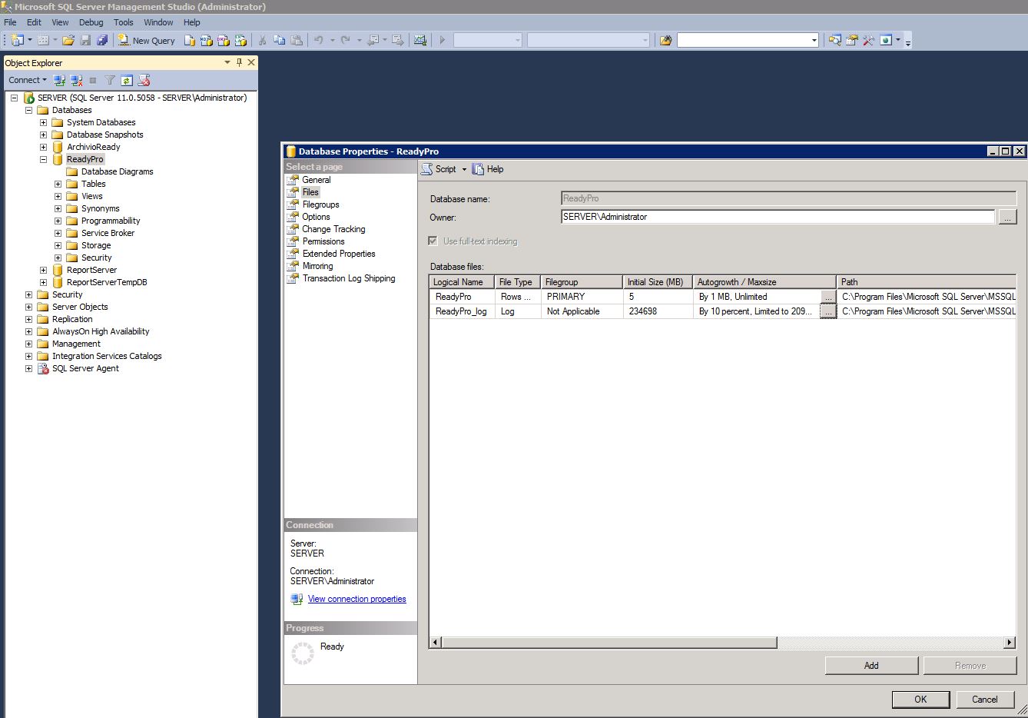
Task: Expand the Tables folder under ReadyPro
Action: (x=58, y=184)
